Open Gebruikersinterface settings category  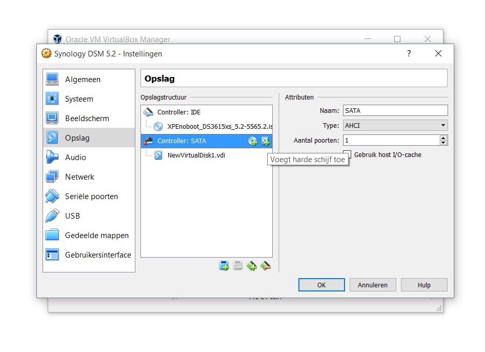89,255
